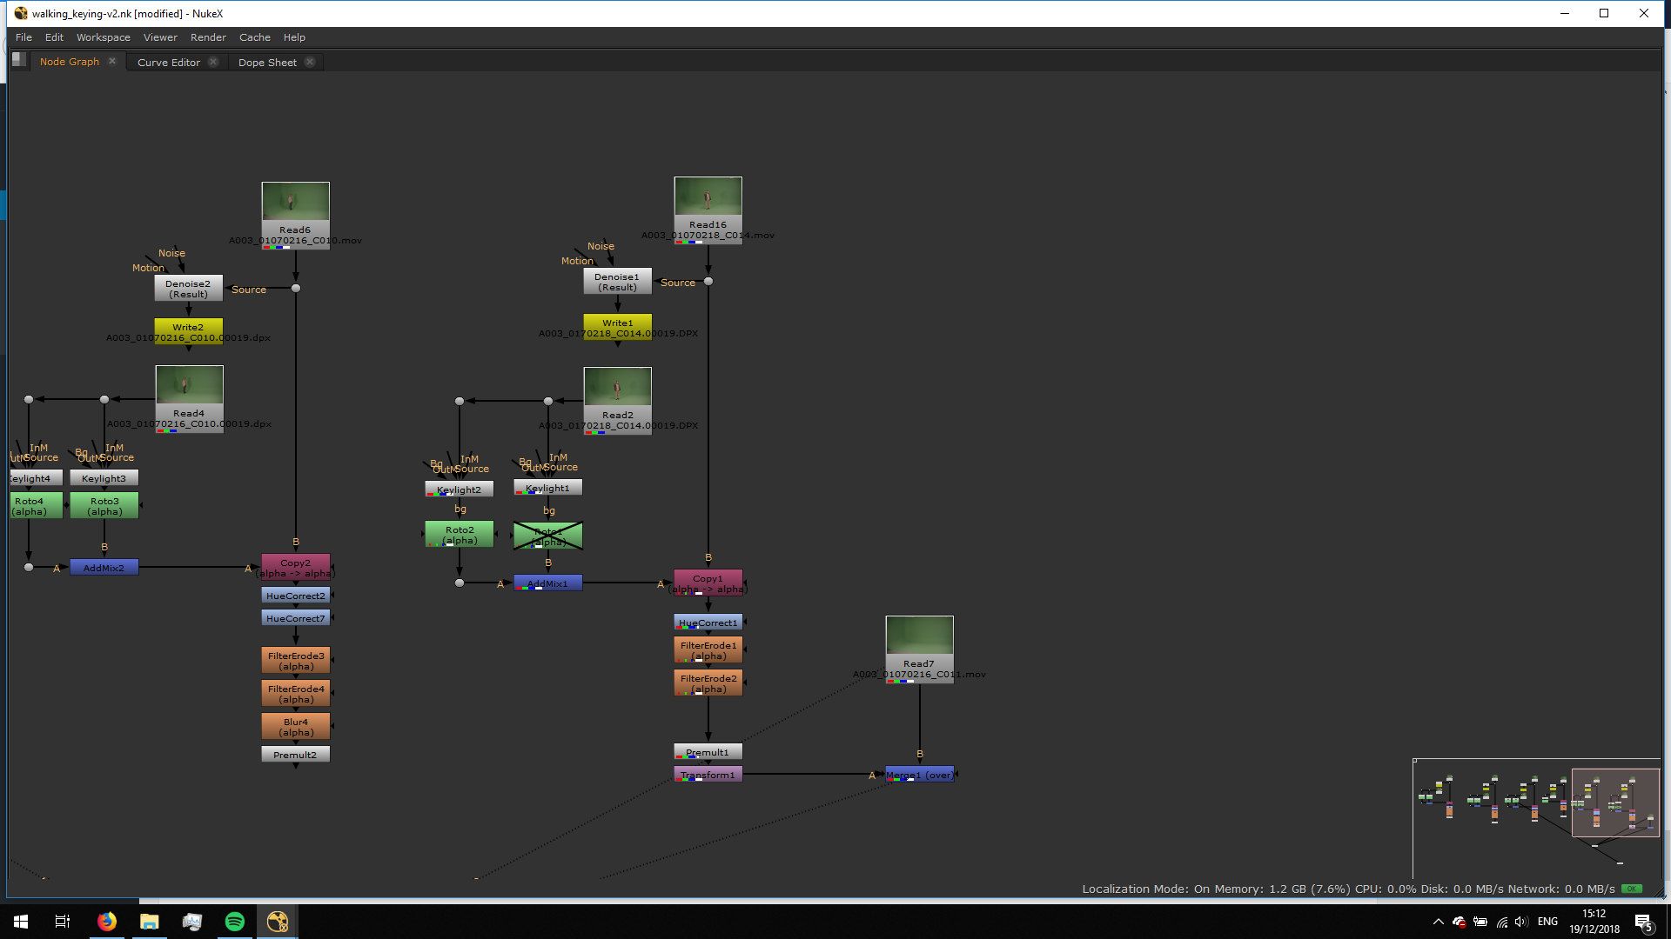This screenshot has height=939, width=1671.
Task: Click the pane layout icon left of Node Graph tab
Action: pos(19,60)
